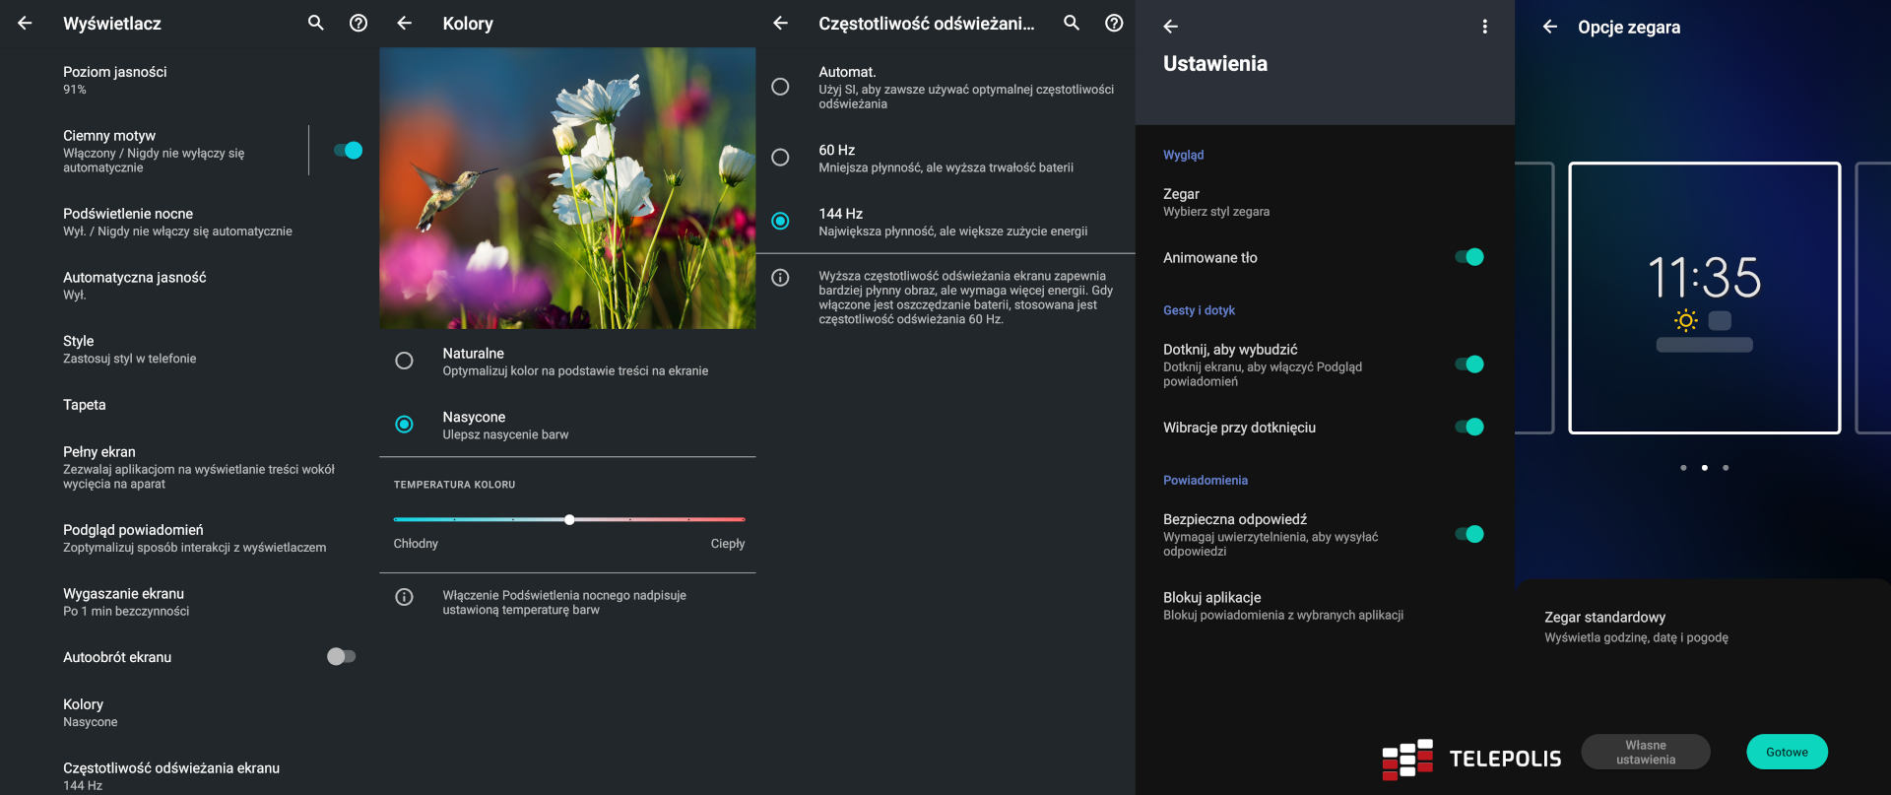Open help icon in Wyświetlacz header

[x=359, y=23]
